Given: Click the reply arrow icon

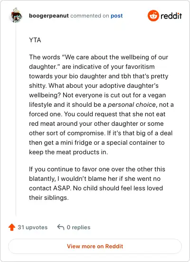Looking at the screenshot, I should tap(61, 227).
